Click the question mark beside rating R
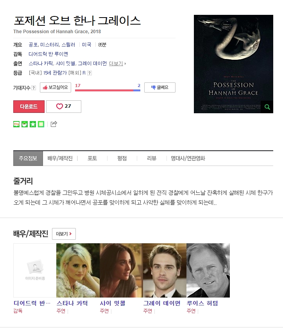 (x=90, y=73)
